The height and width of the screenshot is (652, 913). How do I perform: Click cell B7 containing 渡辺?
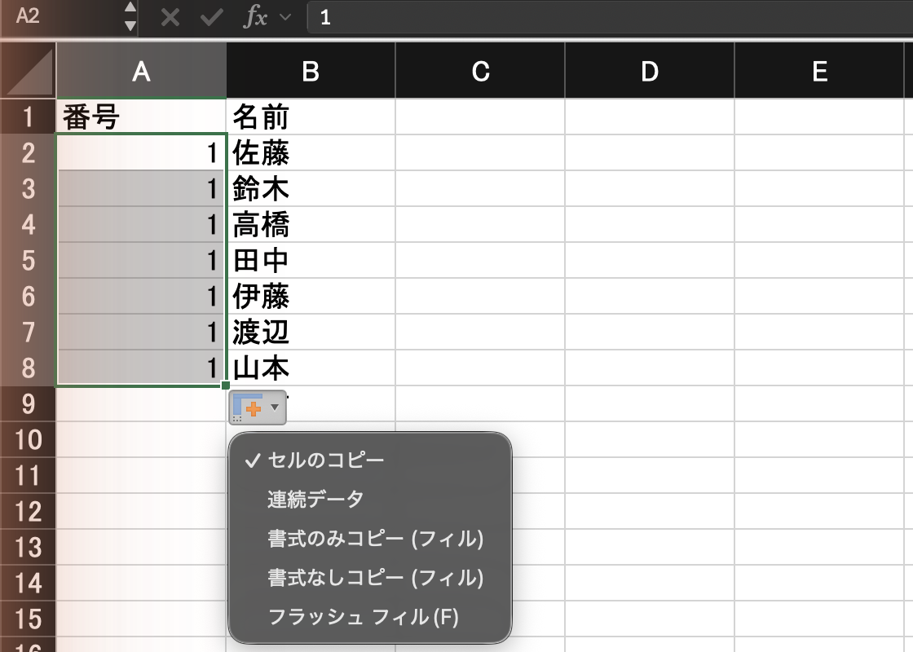tap(311, 333)
